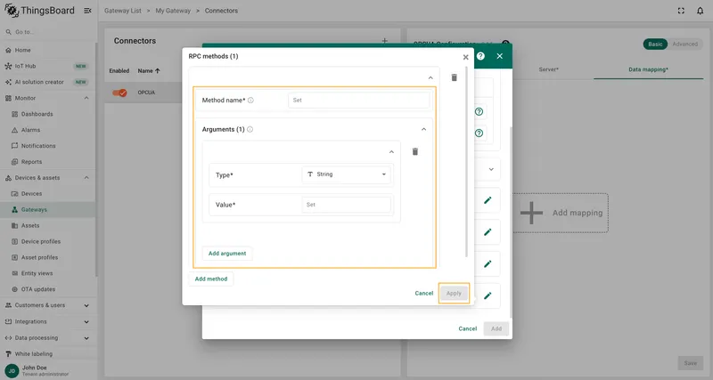Open the Data mapping tab
The height and width of the screenshot is (380, 713).
click(648, 69)
